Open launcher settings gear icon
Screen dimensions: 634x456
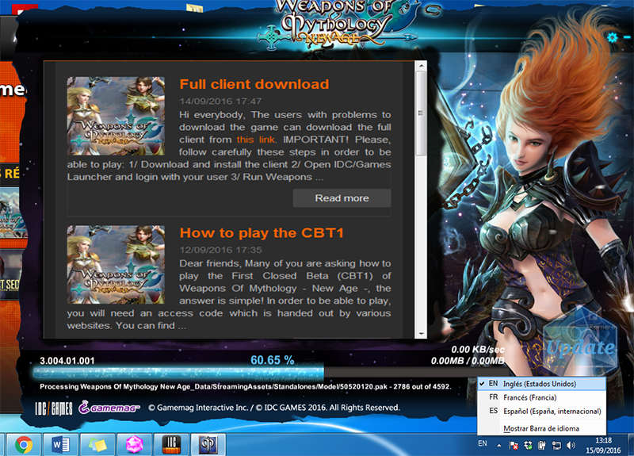tap(611, 37)
